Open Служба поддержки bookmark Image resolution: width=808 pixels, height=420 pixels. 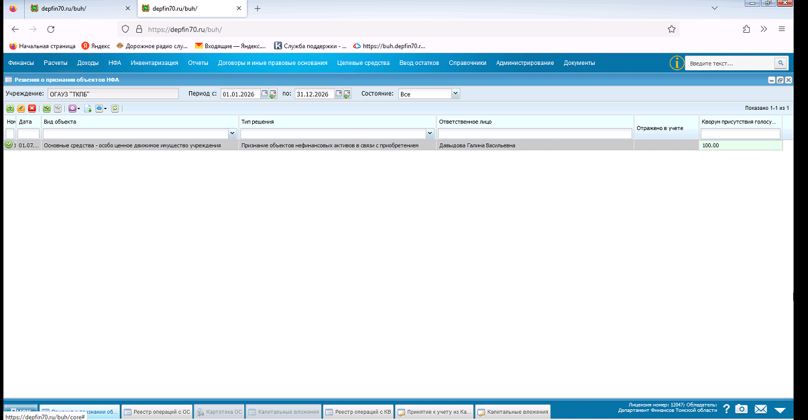click(310, 46)
